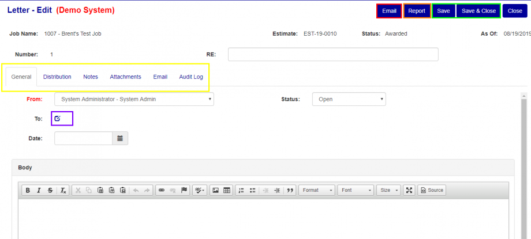Click the Email button at top
Screen dimensions: 531x239
(389, 11)
